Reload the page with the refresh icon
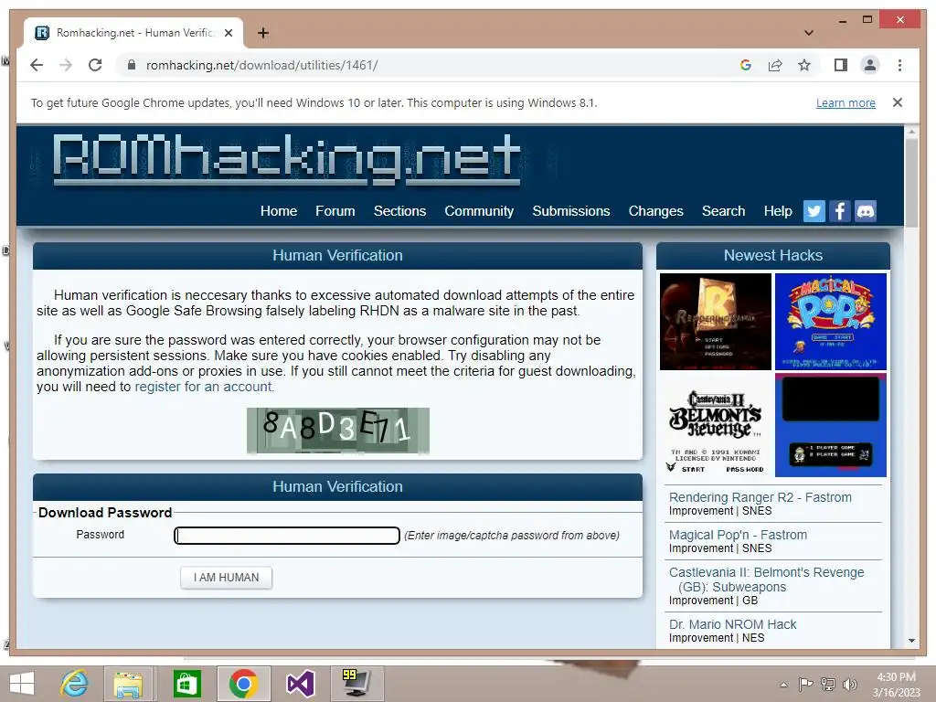936x702 pixels. (x=95, y=65)
